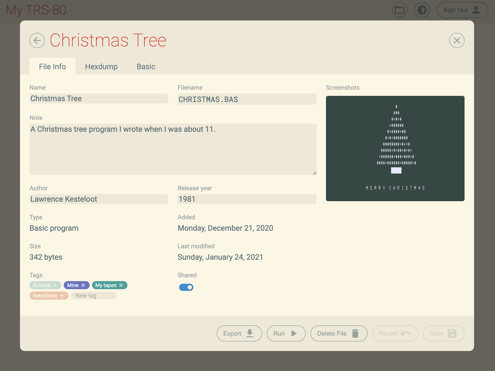Image resolution: width=495 pixels, height=371 pixels.
Task: Select the File Info tab
Action: point(52,66)
